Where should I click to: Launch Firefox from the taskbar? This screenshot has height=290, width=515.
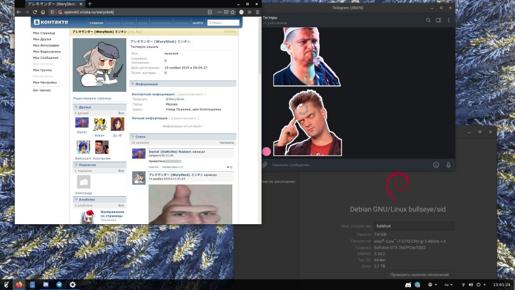coord(19,284)
